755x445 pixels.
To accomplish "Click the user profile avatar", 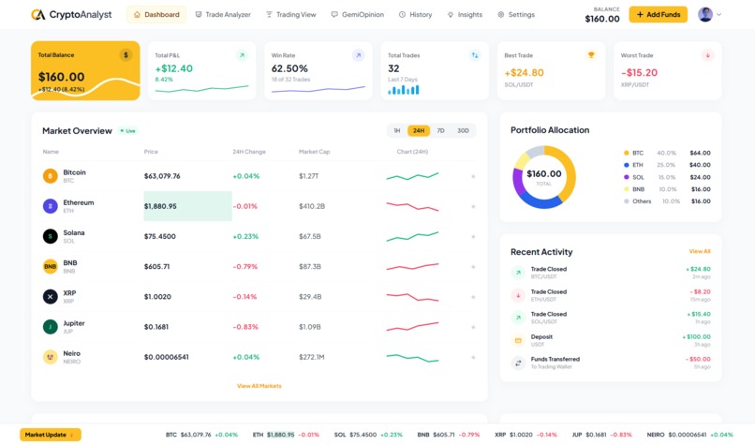I will [x=705, y=14].
